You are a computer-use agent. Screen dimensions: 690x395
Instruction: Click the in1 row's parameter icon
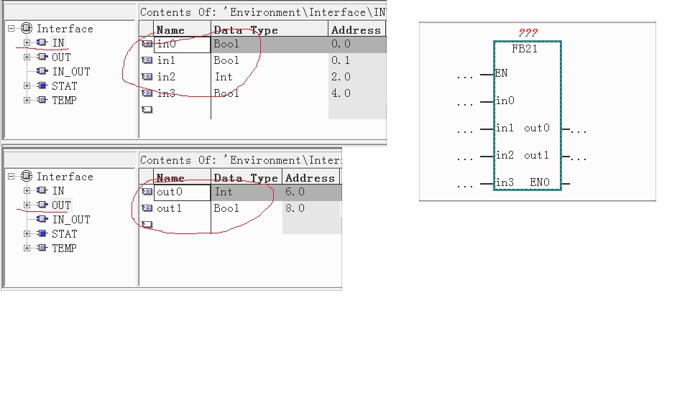147,60
